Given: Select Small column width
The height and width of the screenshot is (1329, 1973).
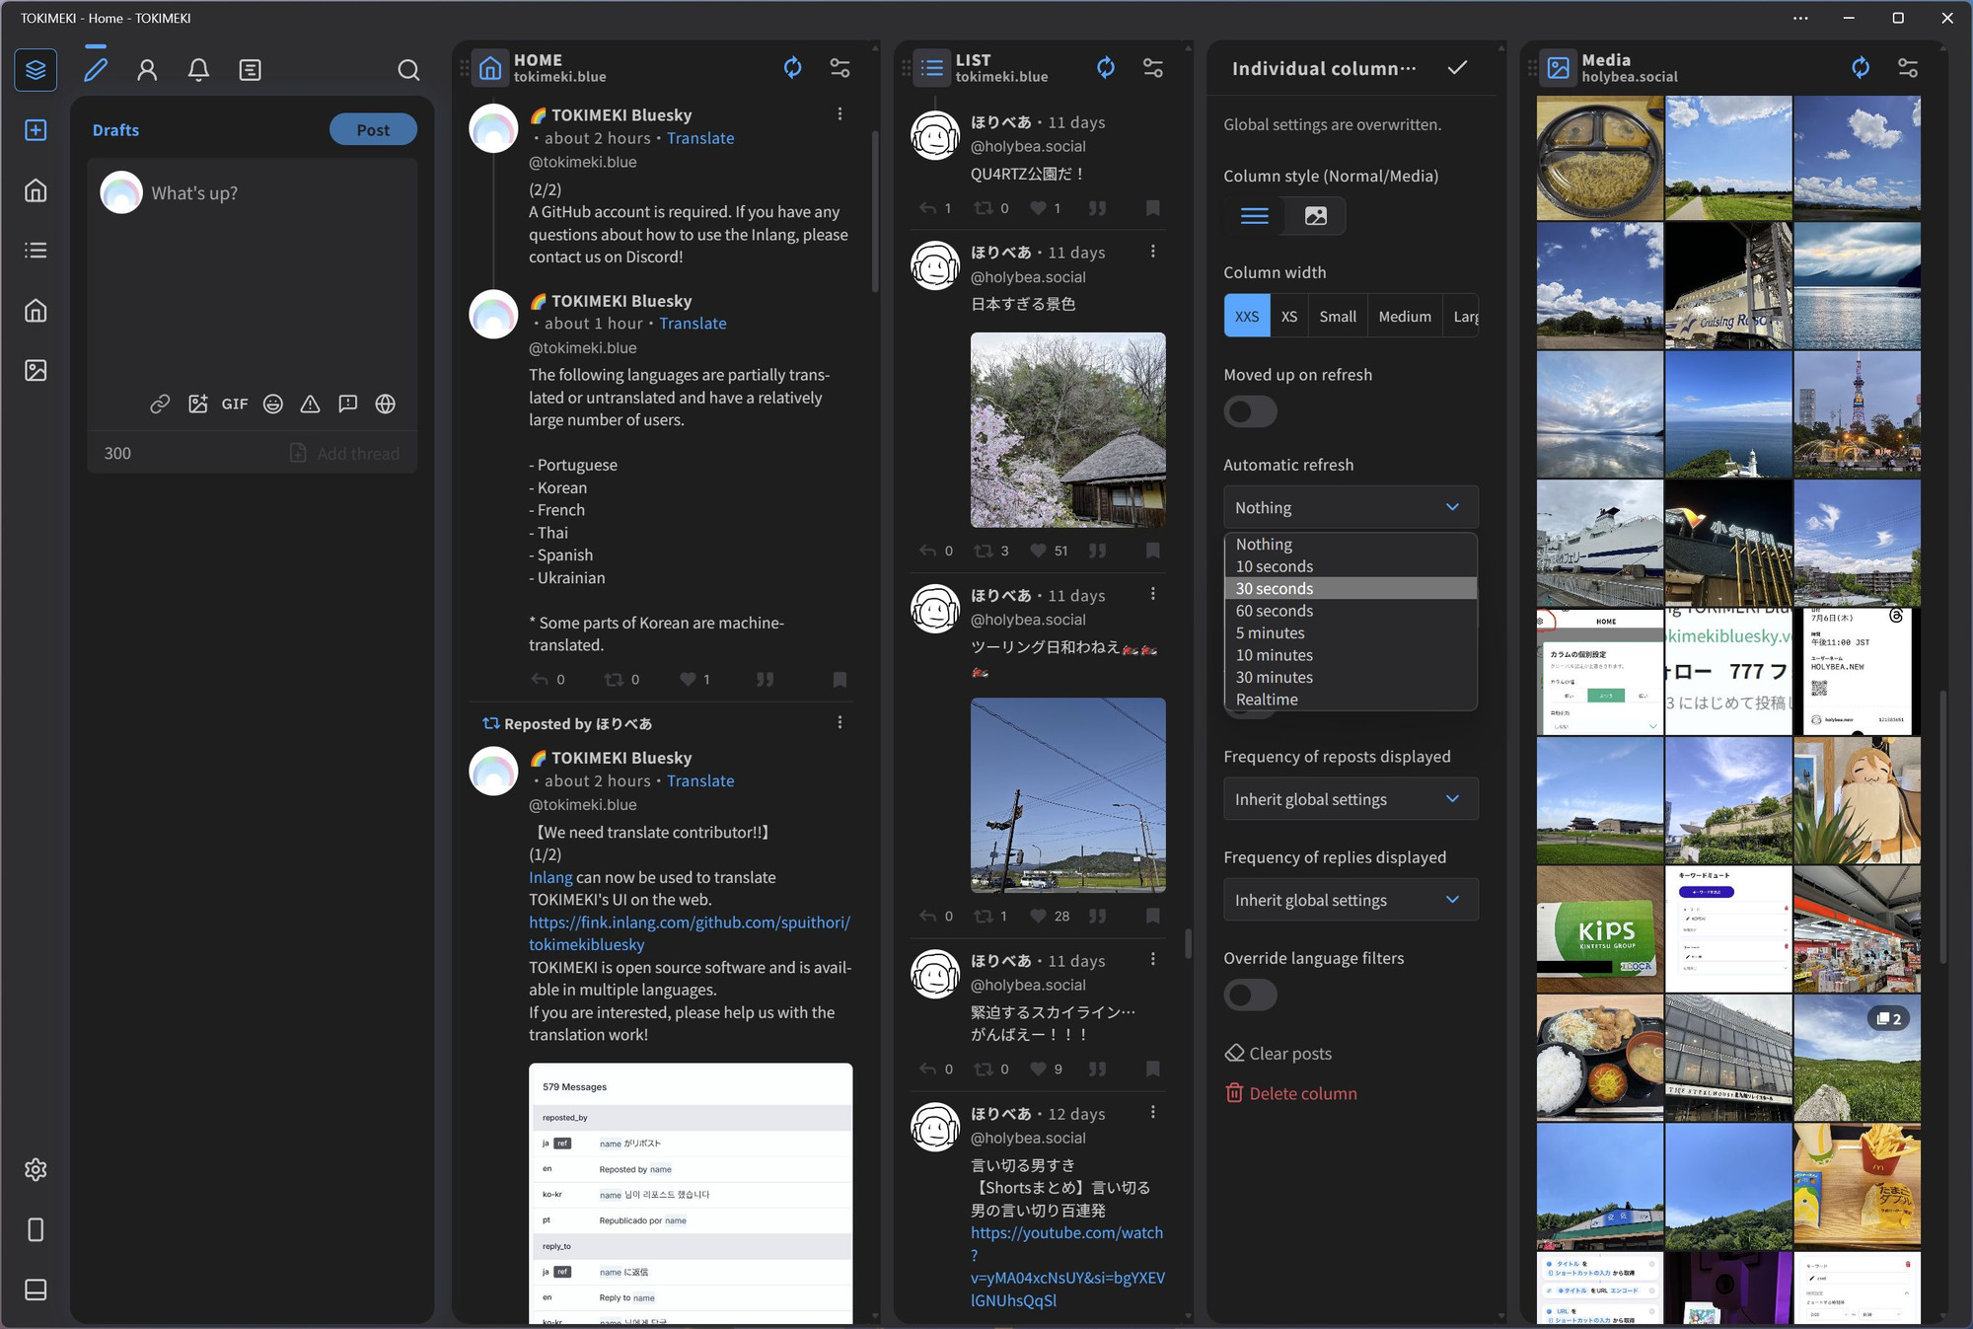Looking at the screenshot, I should [1338, 317].
